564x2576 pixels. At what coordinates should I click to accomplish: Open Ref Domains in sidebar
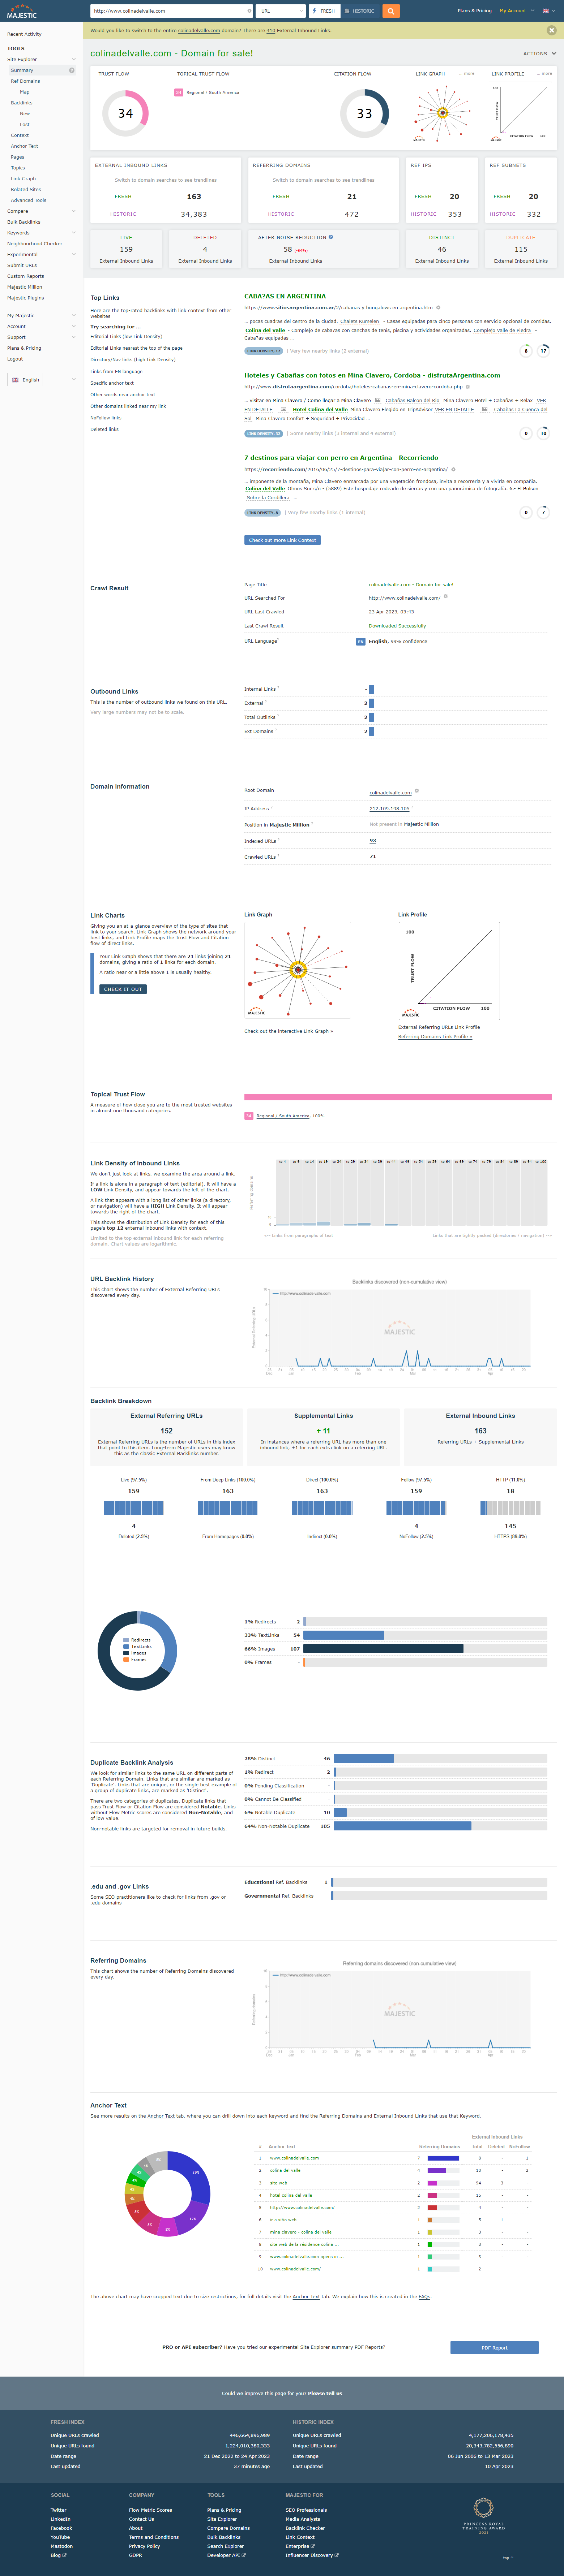tap(25, 81)
